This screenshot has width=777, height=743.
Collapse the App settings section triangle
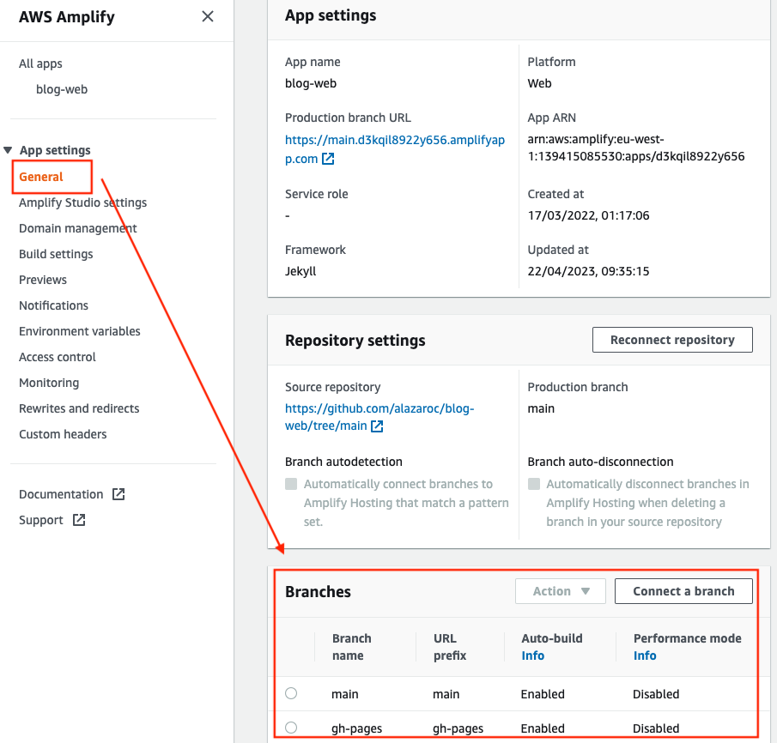tap(8, 149)
